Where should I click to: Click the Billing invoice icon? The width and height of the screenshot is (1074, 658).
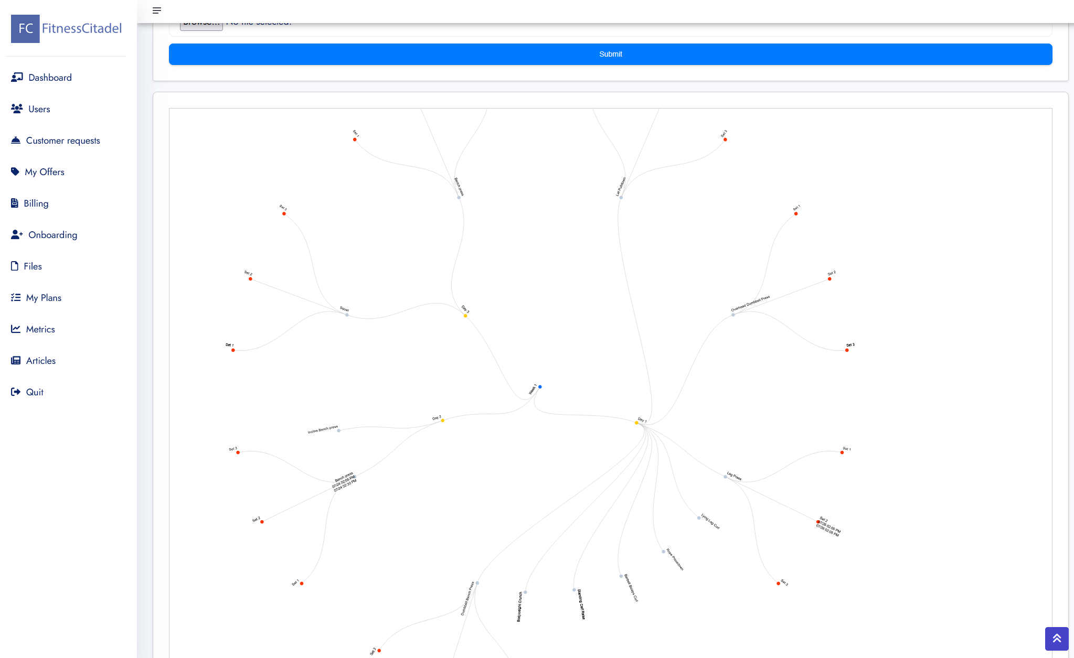pyautogui.click(x=15, y=203)
